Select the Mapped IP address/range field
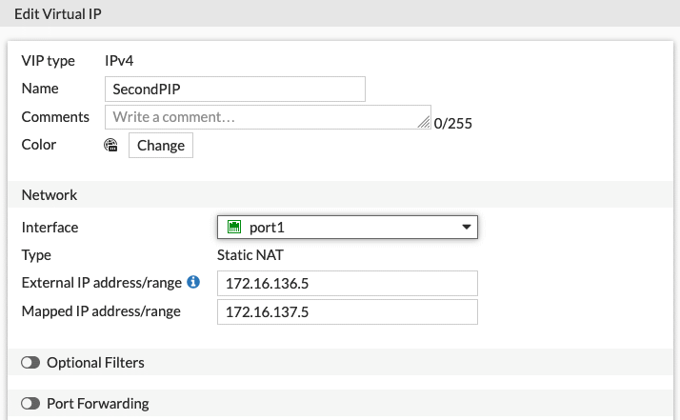The image size is (680, 420). click(347, 312)
